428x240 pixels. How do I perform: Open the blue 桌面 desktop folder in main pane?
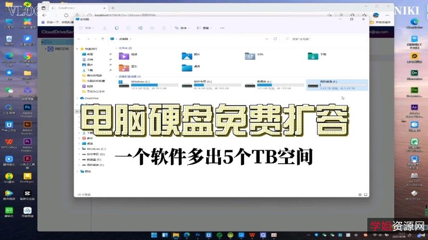tap(187, 68)
